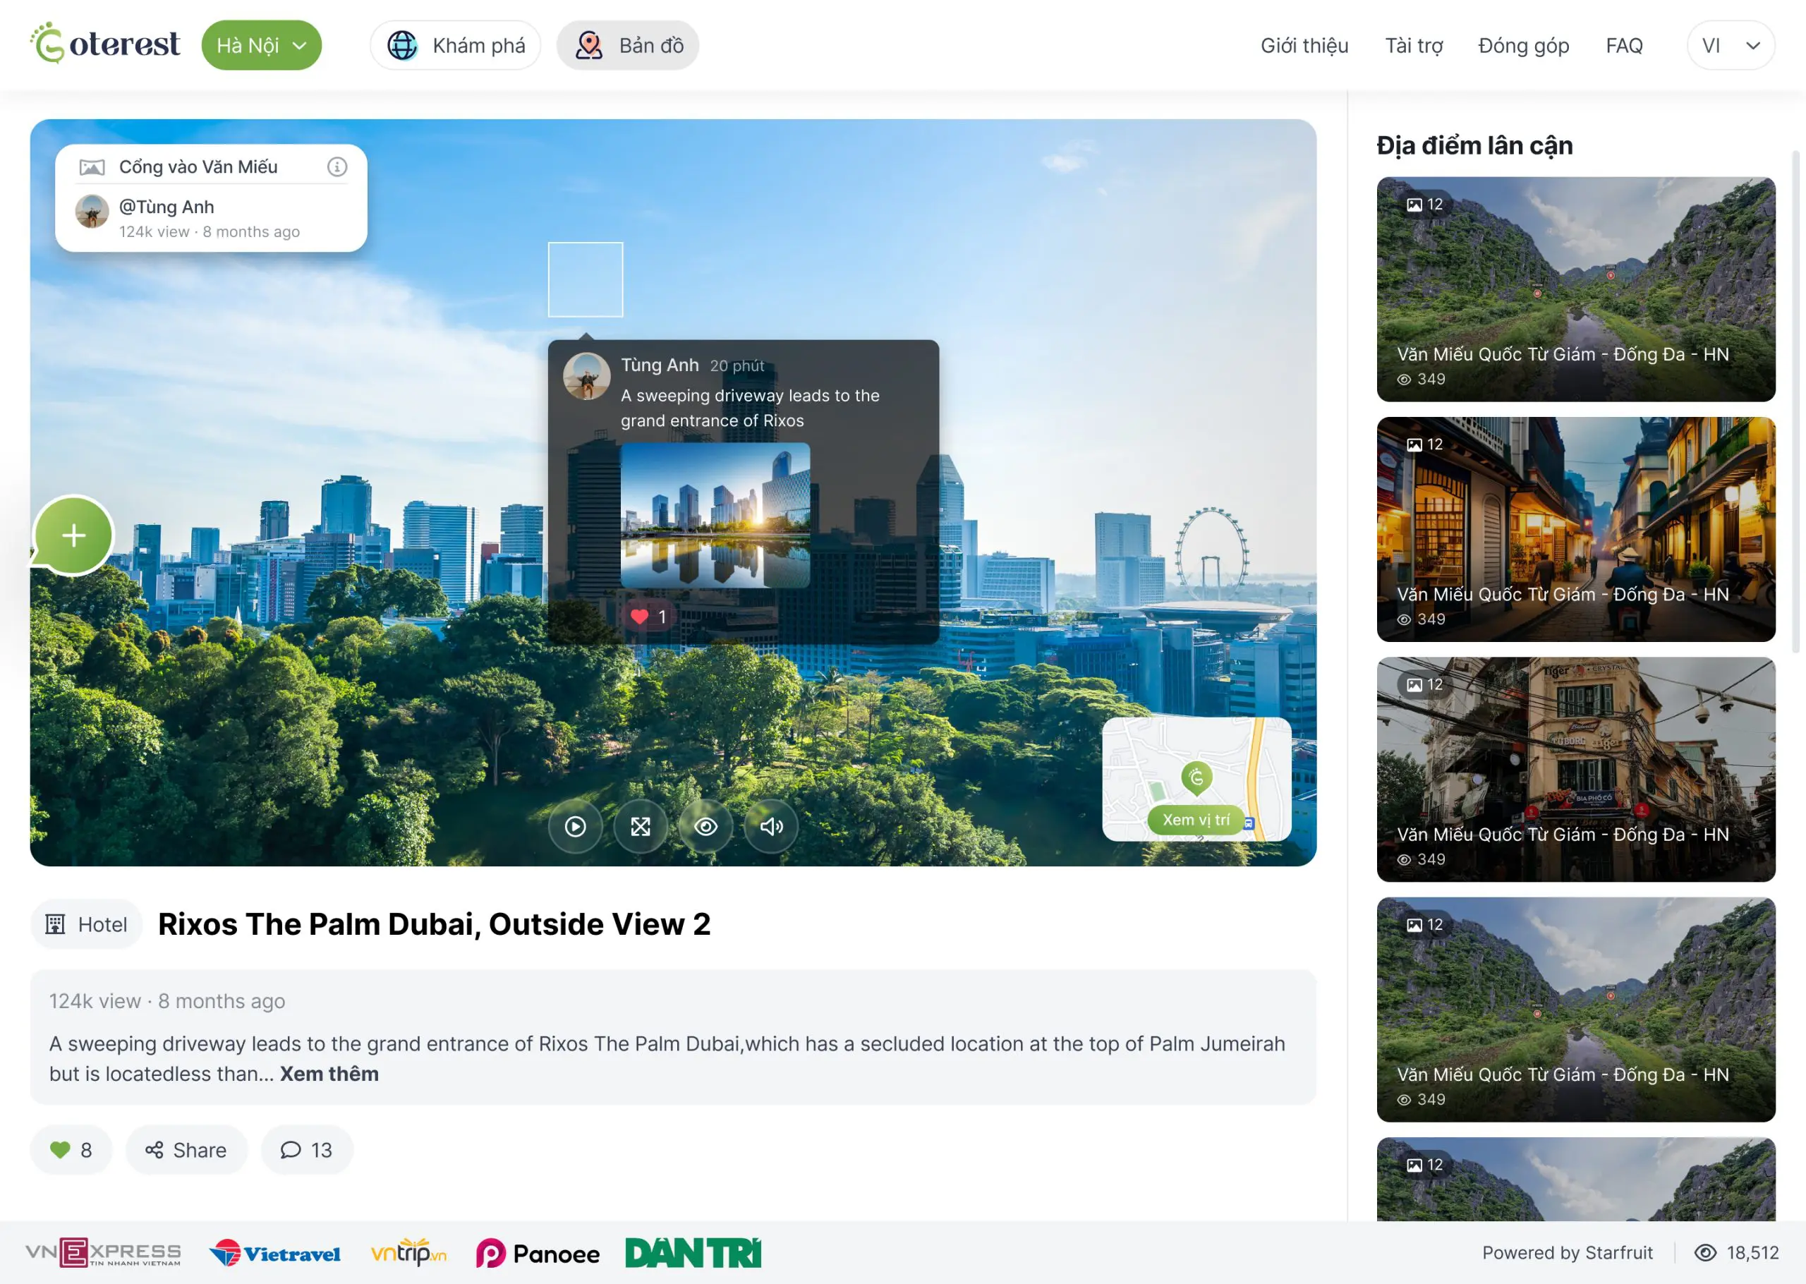The width and height of the screenshot is (1806, 1284).
Task: Open the Giới thiệu link
Action: tap(1304, 45)
